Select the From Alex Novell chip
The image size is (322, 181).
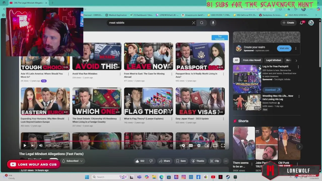[x=252, y=60]
